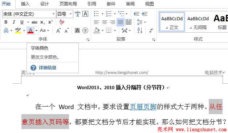Open the Paragraph dialog launcher

click(154, 40)
